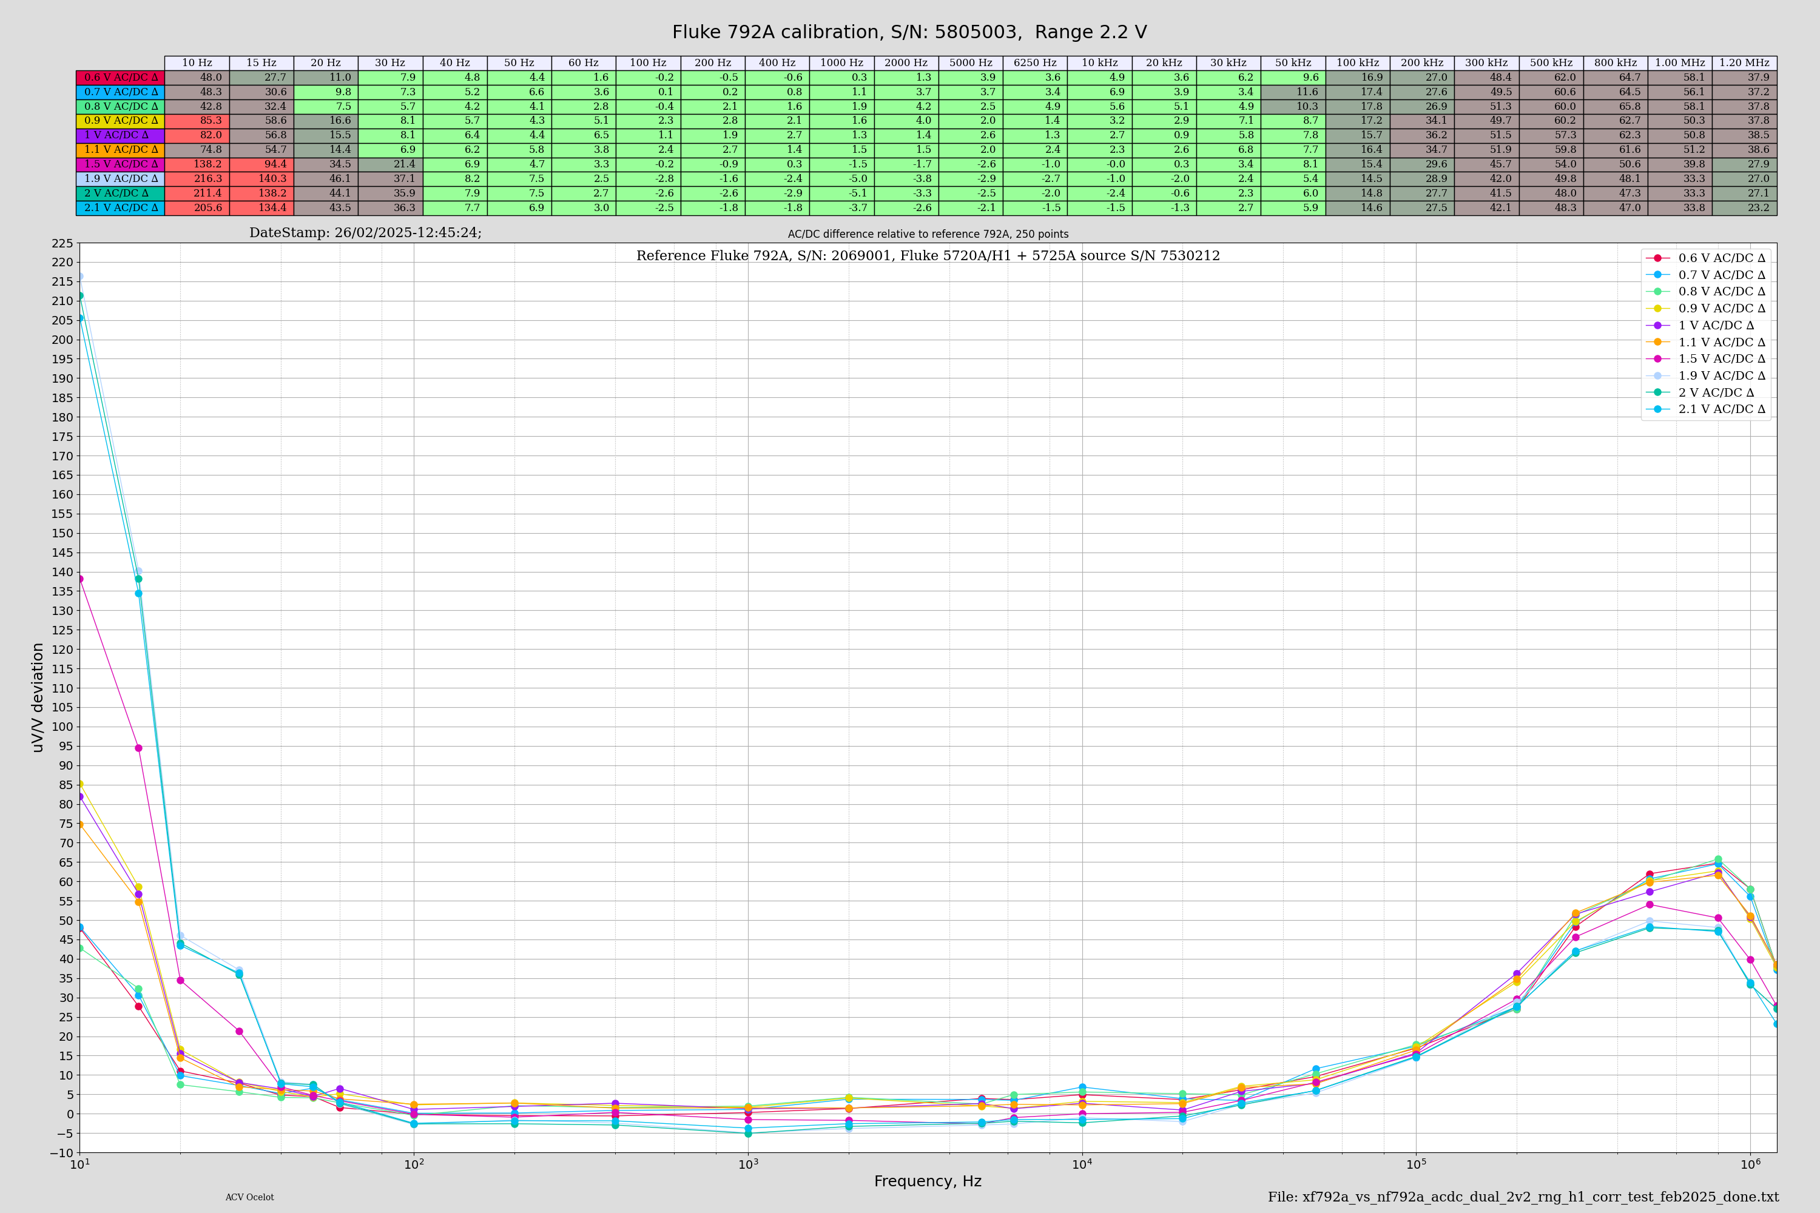Select the 1.00 MHz column header
Screen dimensions: 1820x1213
[x=1680, y=62]
